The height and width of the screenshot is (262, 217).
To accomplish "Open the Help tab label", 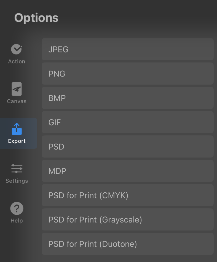I will click(17, 221).
